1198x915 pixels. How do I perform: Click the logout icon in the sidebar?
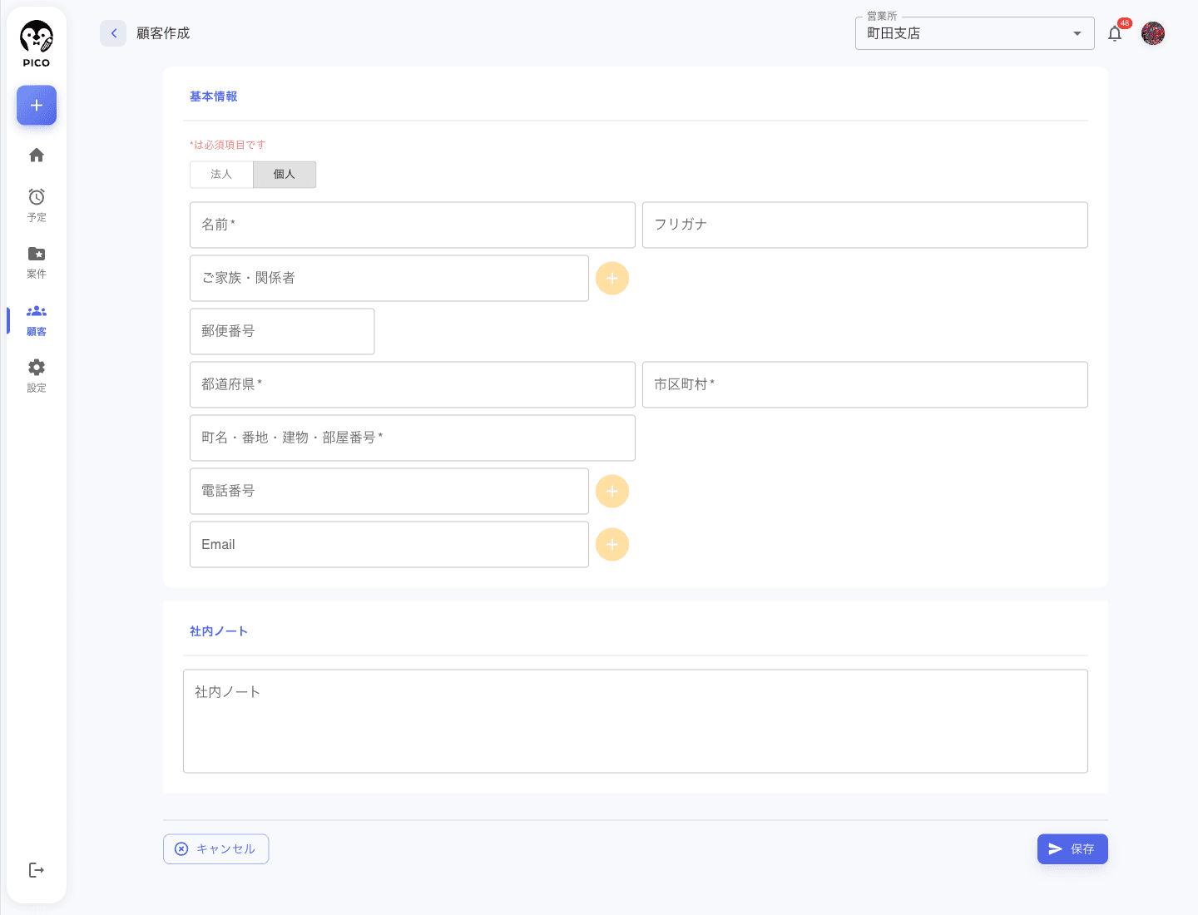(37, 870)
